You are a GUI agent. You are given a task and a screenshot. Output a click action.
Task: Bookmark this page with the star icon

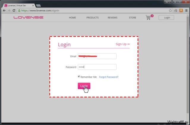[170, 10]
